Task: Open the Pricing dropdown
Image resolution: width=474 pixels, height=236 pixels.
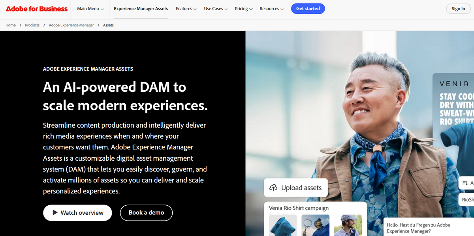Action: [x=244, y=9]
